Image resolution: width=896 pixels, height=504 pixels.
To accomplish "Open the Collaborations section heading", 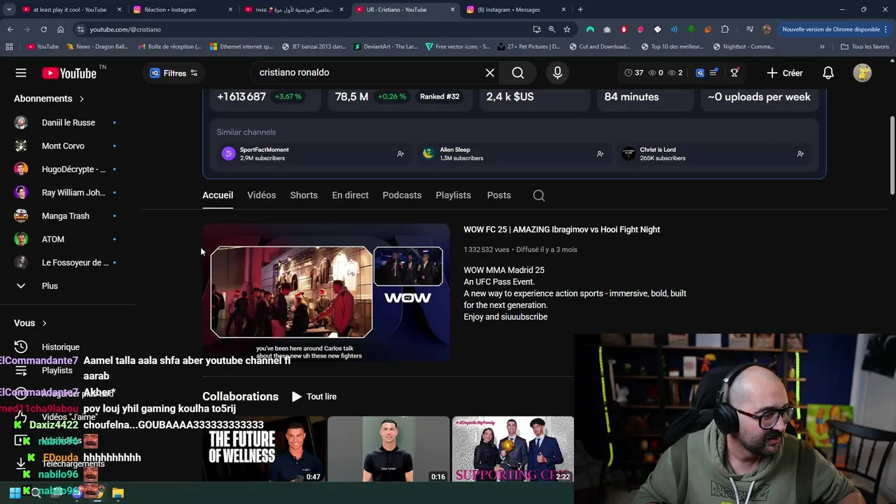I will [x=240, y=397].
